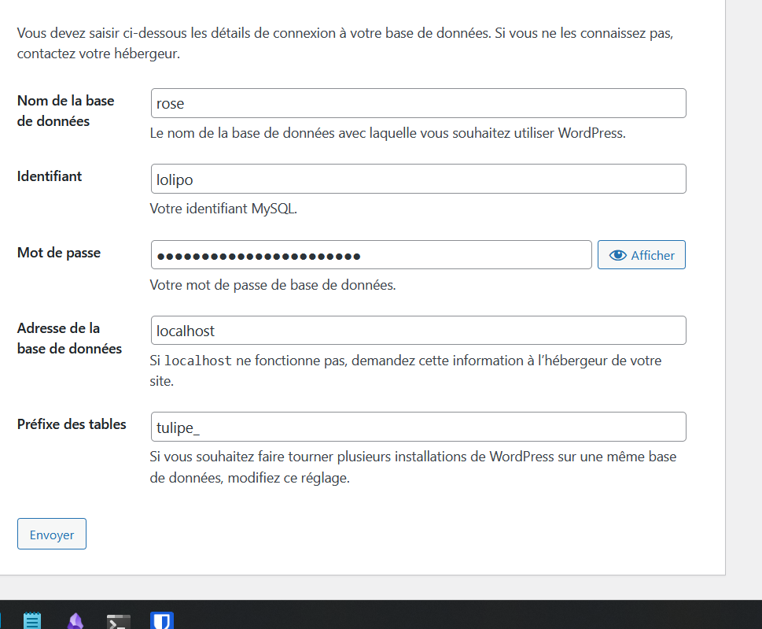Viewport: 762px width, 629px height.
Task: Click the table prefix field showing tulipe_
Action: coord(418,427)
